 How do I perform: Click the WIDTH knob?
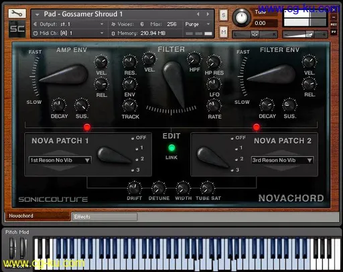tap(183, 188)
